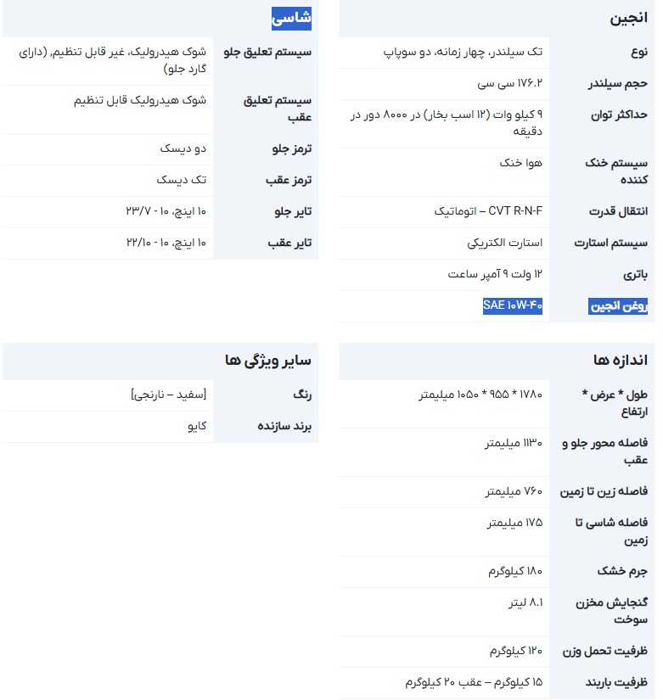The image size is (663, 700).
Task: Click the حجم سیلندر row label
Action: pyautogui.click(x=619, y=84)
